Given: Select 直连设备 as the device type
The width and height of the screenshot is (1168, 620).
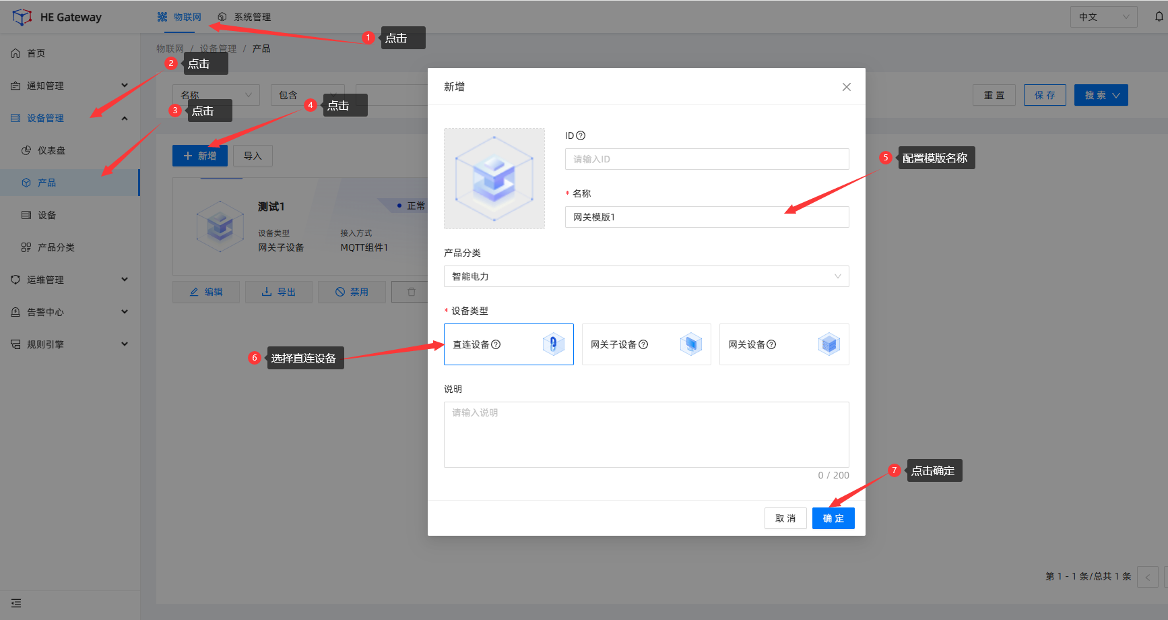Looking at the screenshot, I should (x=509, y=344).
